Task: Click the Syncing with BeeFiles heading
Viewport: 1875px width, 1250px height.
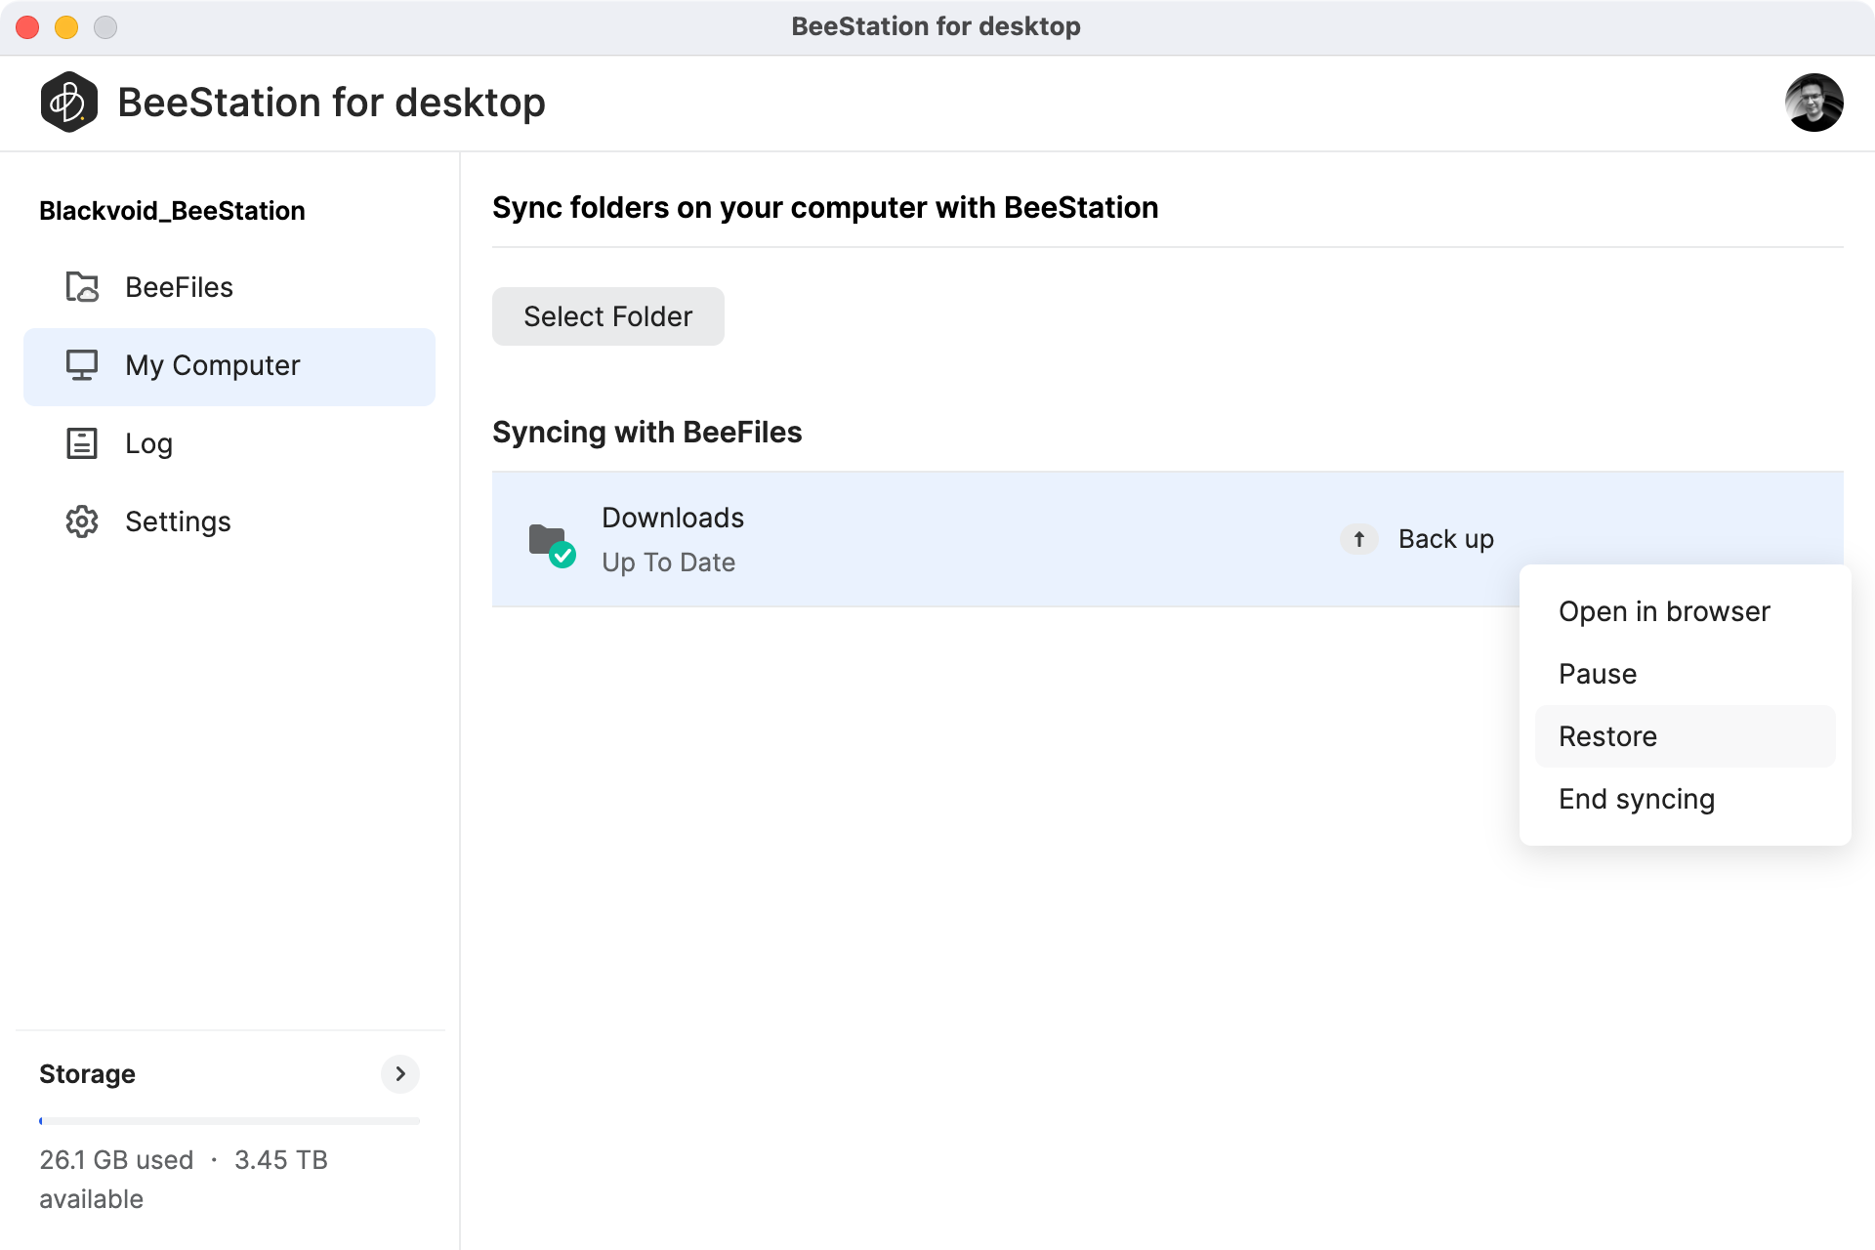Action: pyautogui.click(x=646, y=433)
